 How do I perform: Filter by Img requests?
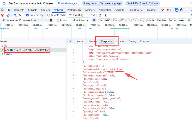coord(142,20)
